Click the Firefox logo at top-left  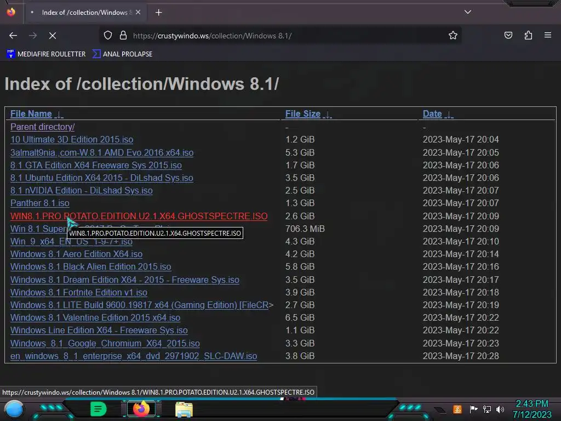[11, 12]
